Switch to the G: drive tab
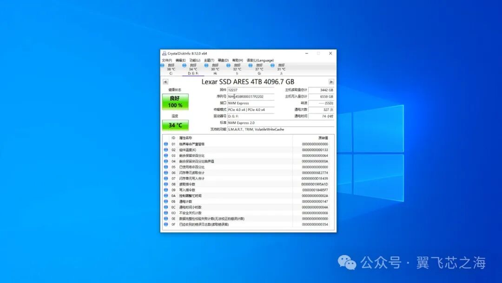The height and width of the screenshot is (283, 502). point(259,69)
